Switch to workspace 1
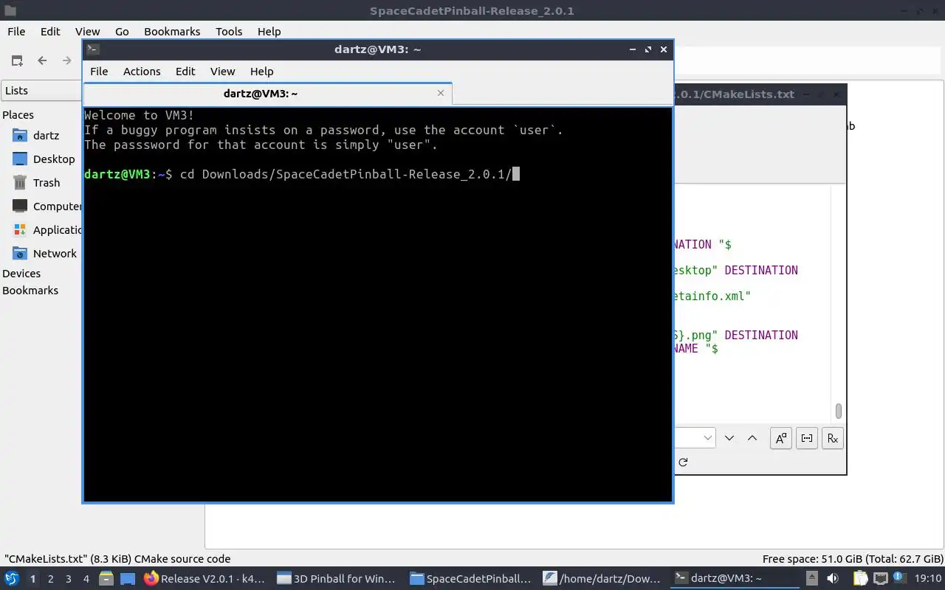The height and width of the screenshot is (590, 945). click(x=32, y=579)
